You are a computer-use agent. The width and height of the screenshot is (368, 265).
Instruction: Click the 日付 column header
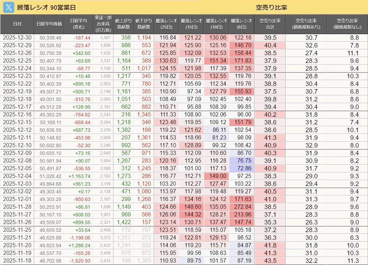click(17, 24)
